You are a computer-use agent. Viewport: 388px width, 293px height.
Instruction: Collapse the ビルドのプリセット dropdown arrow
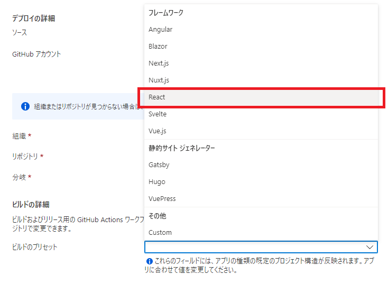369,247
